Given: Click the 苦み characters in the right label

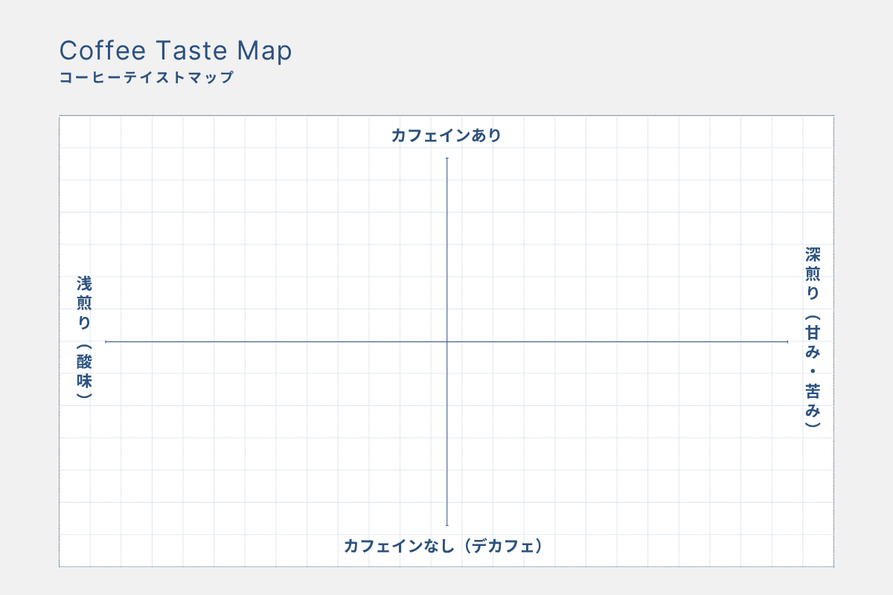Looking at the screenshot, I should pos(813,399).
